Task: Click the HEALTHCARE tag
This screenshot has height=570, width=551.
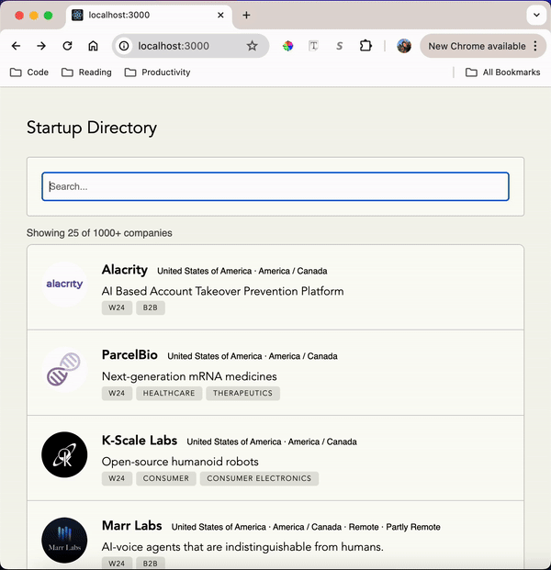Action: click(169, 394)
